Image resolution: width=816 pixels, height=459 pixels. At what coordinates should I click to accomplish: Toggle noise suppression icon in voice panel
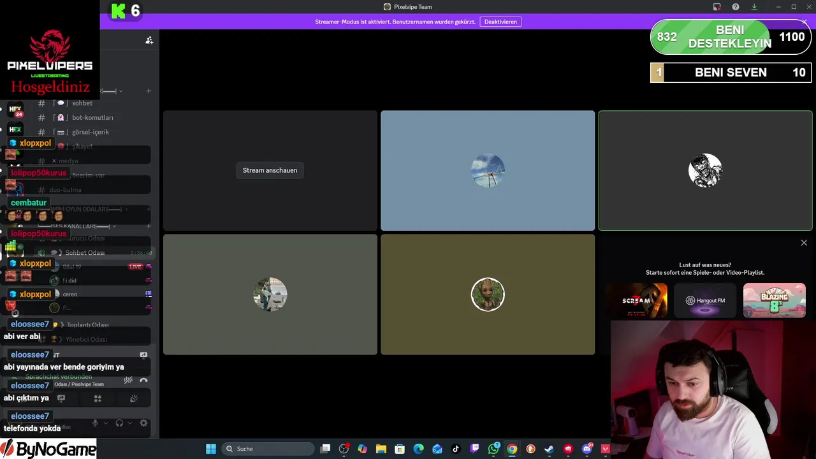[128, 380]
